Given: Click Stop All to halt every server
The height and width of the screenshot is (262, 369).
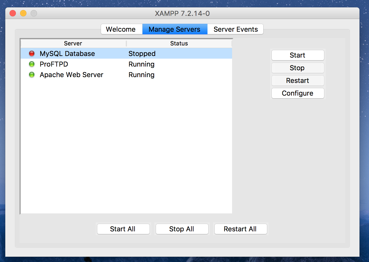Looking at the screenshot, I should click(182, 229).
